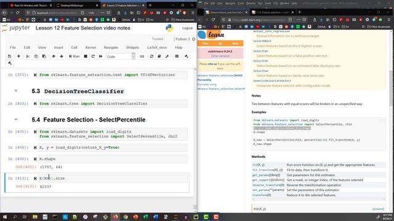Interrupt the kernel with the stop icon

(x=86, y=56)
